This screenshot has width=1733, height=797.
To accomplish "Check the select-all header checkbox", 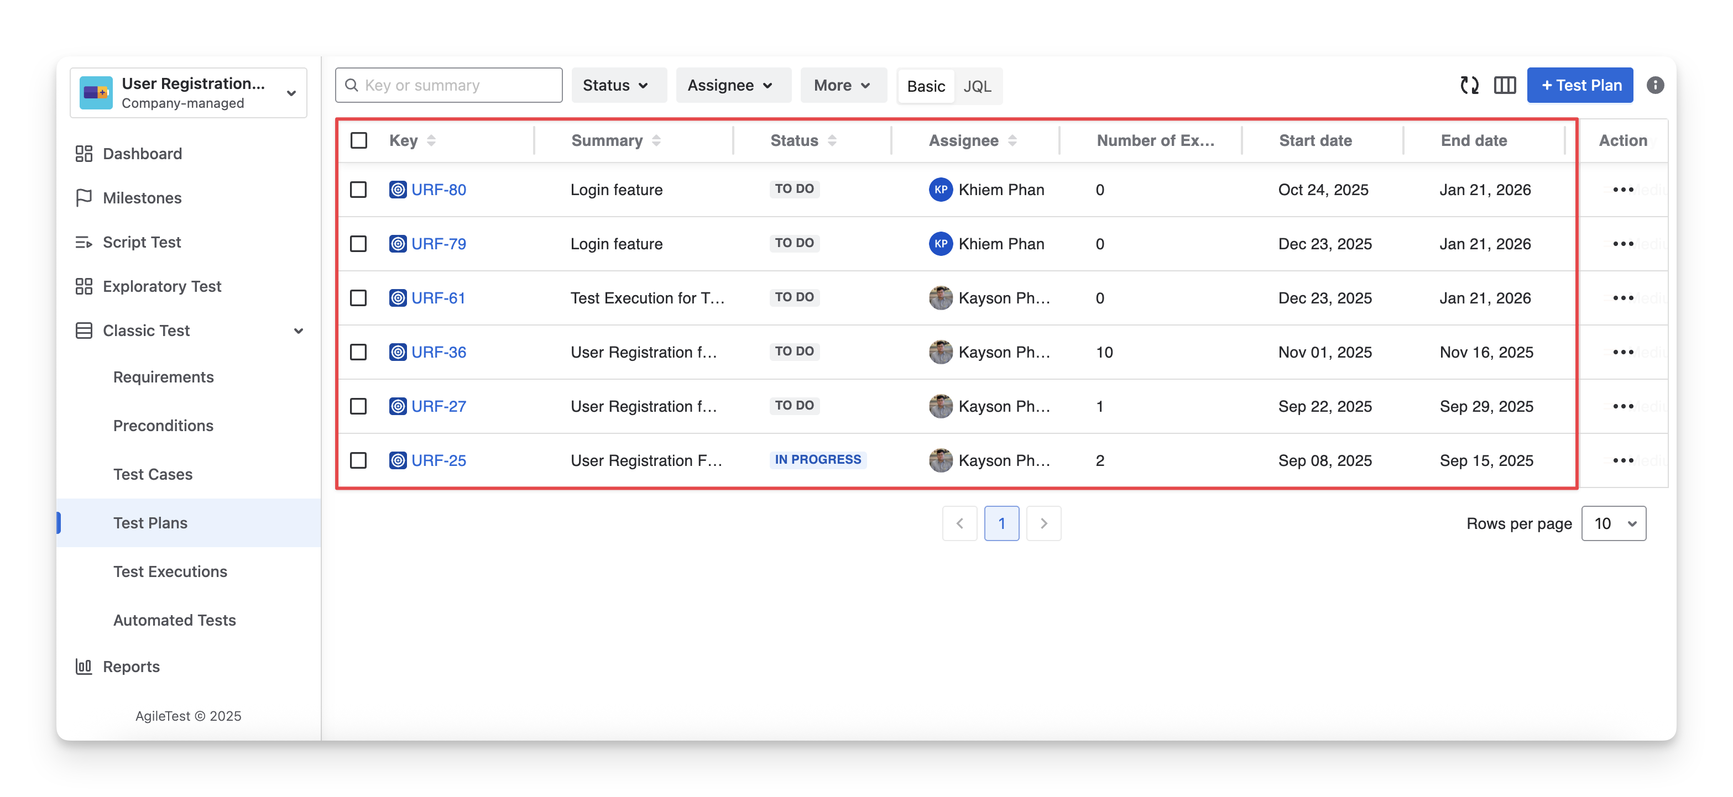I will click(x=358, y=140).
